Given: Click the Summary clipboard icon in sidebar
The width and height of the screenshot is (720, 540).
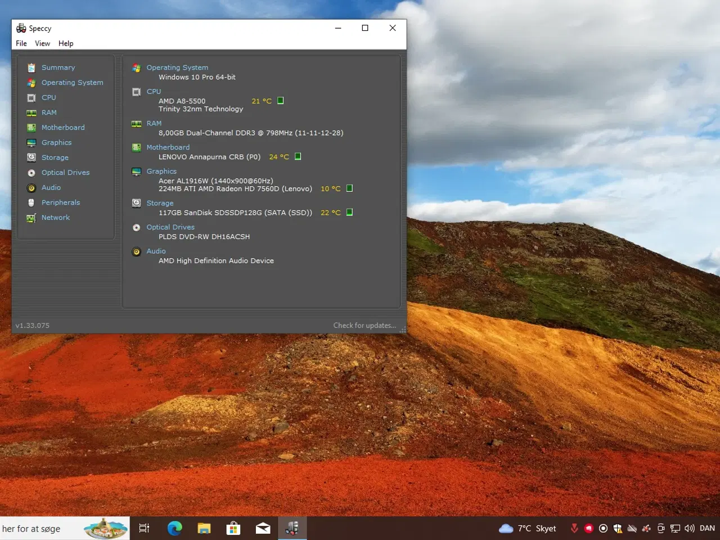Looking at the screenshot, I should (x=31, y=67).
